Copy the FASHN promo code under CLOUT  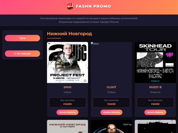[x=111, y=104]
